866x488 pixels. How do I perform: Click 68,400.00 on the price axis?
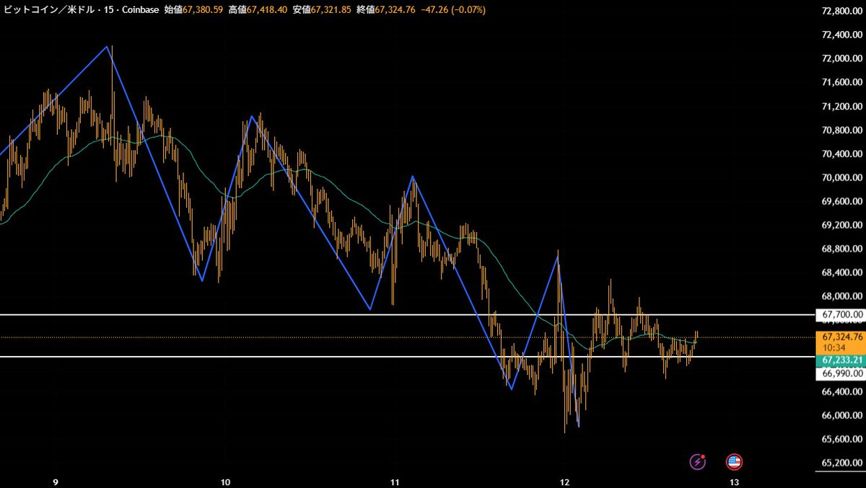click(x=841, y=272)
